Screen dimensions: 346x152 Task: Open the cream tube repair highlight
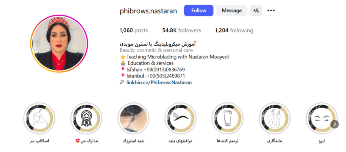coord(227,118)
